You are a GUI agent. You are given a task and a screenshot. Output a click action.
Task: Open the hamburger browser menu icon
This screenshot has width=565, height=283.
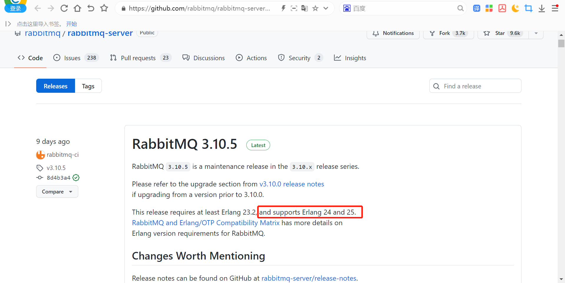point(555,8)
